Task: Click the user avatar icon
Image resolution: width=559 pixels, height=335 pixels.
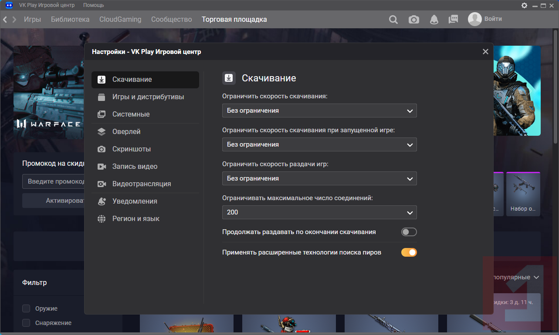Action: tap(475, 19)
